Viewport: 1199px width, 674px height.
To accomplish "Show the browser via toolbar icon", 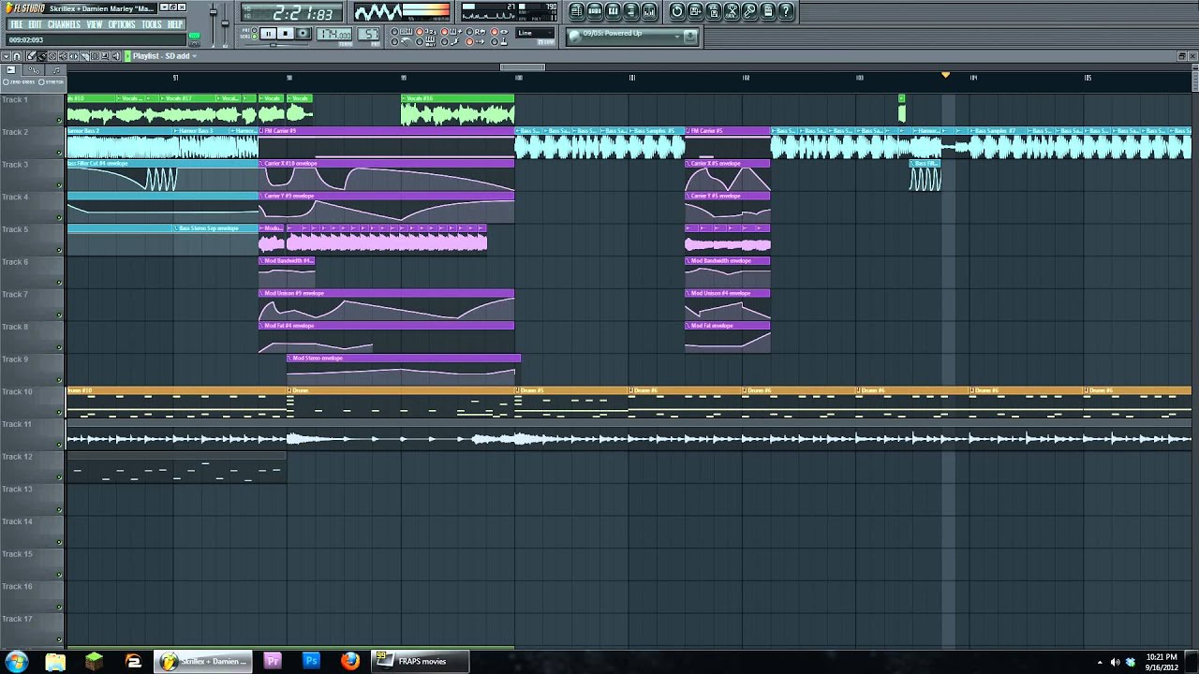I will coord(630,11).
